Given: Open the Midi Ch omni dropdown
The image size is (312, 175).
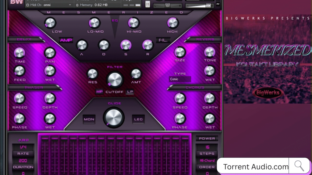Looking at the screenshot, I should 49,5.
